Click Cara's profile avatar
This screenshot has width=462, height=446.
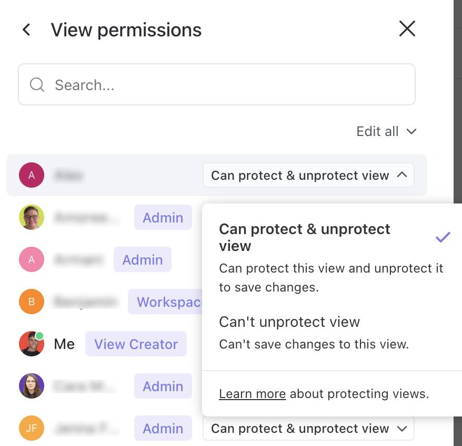pyautogui.click(x=31, y=386)
